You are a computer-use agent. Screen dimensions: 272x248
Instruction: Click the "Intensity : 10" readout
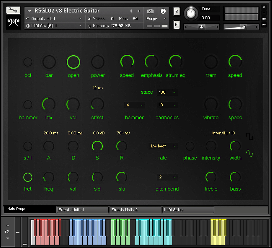click(x=224, y=133)
